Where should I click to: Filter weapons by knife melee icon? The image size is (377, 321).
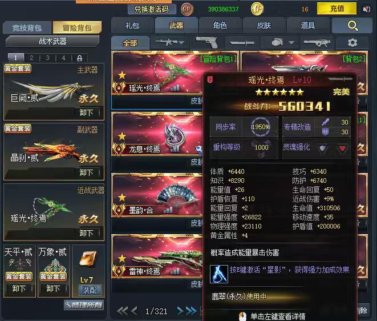242,43
